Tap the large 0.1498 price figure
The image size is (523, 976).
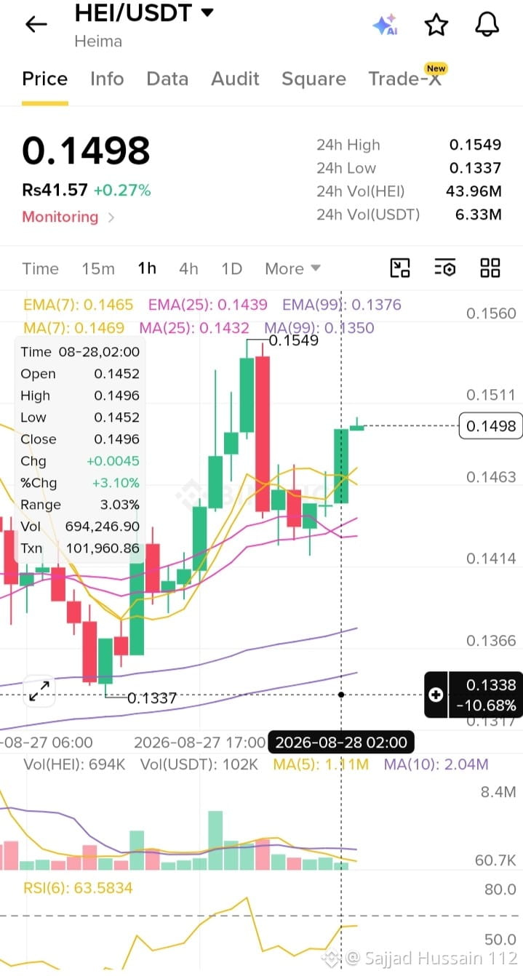[86, 151]
